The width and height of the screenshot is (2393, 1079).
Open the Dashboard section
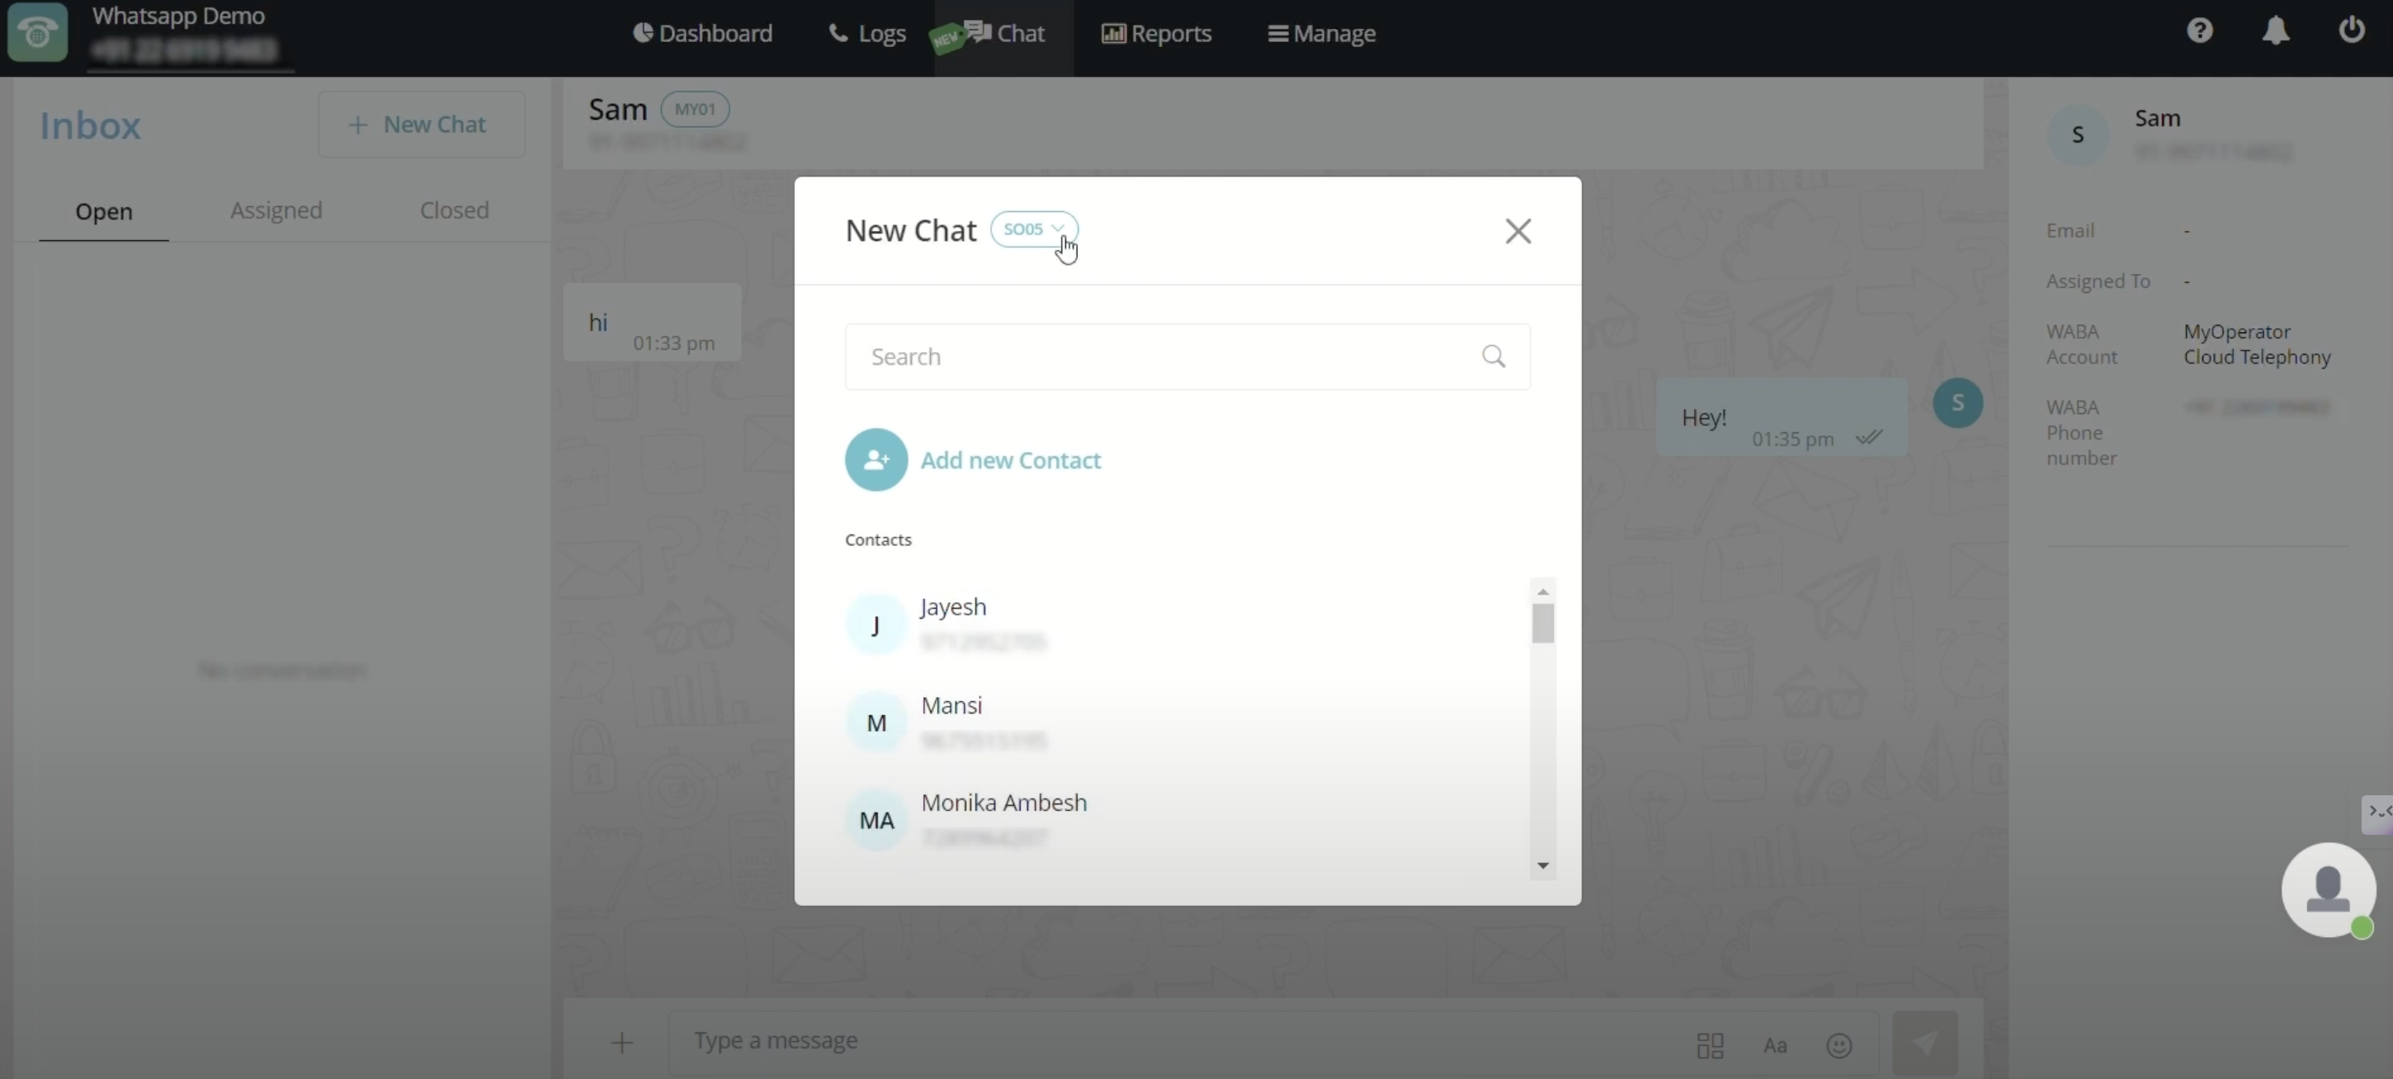point(701,32)
